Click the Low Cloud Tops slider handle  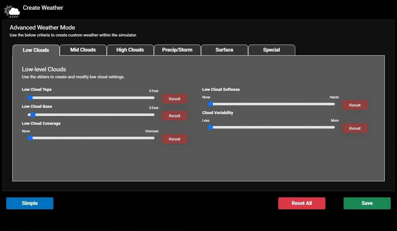coord(30,98)
